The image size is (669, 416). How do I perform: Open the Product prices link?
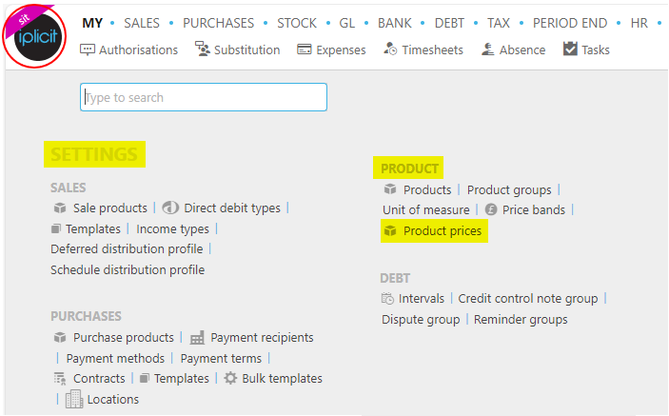pyautogui.click(x=442, y=230)
